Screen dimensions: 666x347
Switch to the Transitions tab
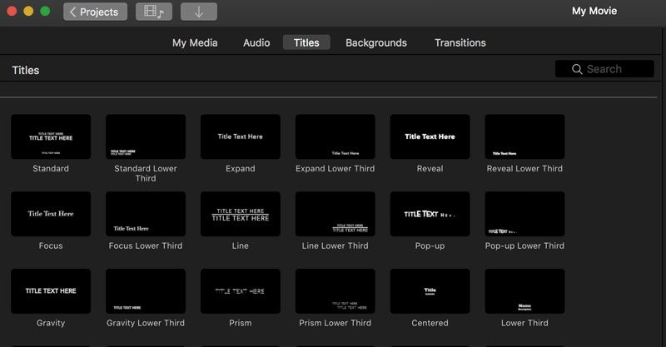[x=460, y=42]
